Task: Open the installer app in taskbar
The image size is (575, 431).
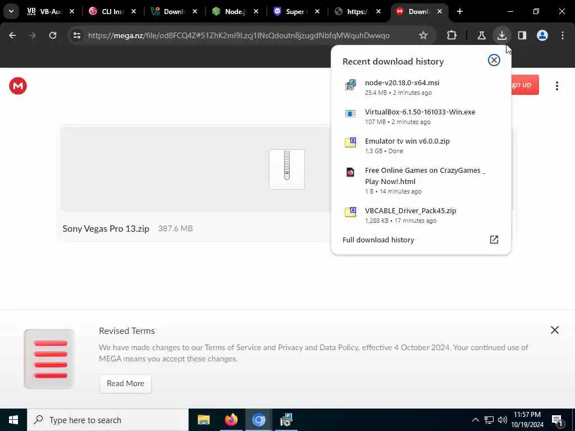Action: click(286, 420)
